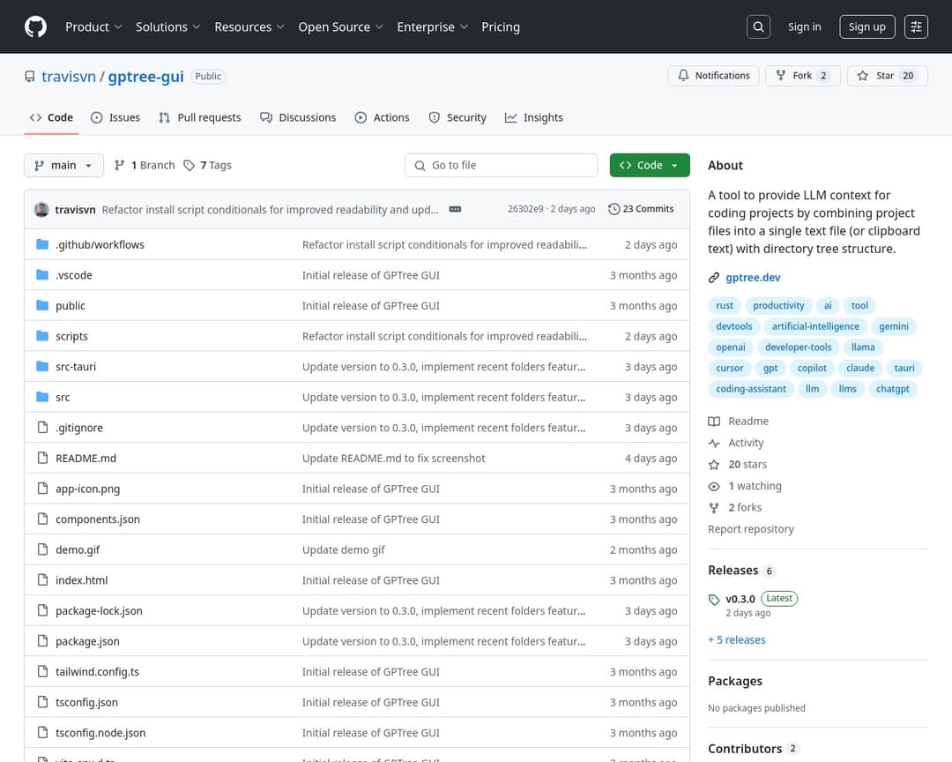Viewport: 952px width, 762px height.
Task: Click the file icon beside .gitignore
Action: tap(42, 427)
